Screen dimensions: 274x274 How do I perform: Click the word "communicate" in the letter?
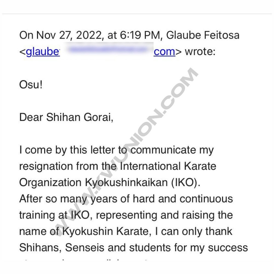point(163,150)
